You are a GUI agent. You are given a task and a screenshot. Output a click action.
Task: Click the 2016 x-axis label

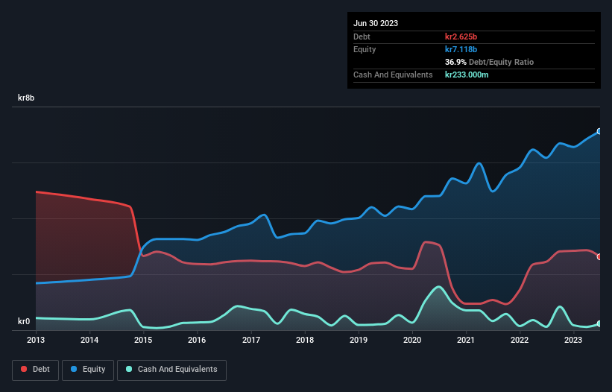[197, 340]
